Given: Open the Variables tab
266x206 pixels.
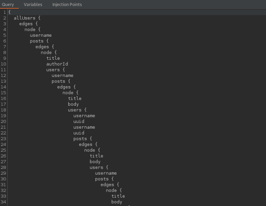Looking at the screenshot, I should tap(33, 5).
